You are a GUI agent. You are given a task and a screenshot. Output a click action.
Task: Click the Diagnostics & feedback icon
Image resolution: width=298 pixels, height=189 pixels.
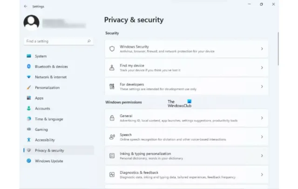pyautogui.click(x=112, y=175)
